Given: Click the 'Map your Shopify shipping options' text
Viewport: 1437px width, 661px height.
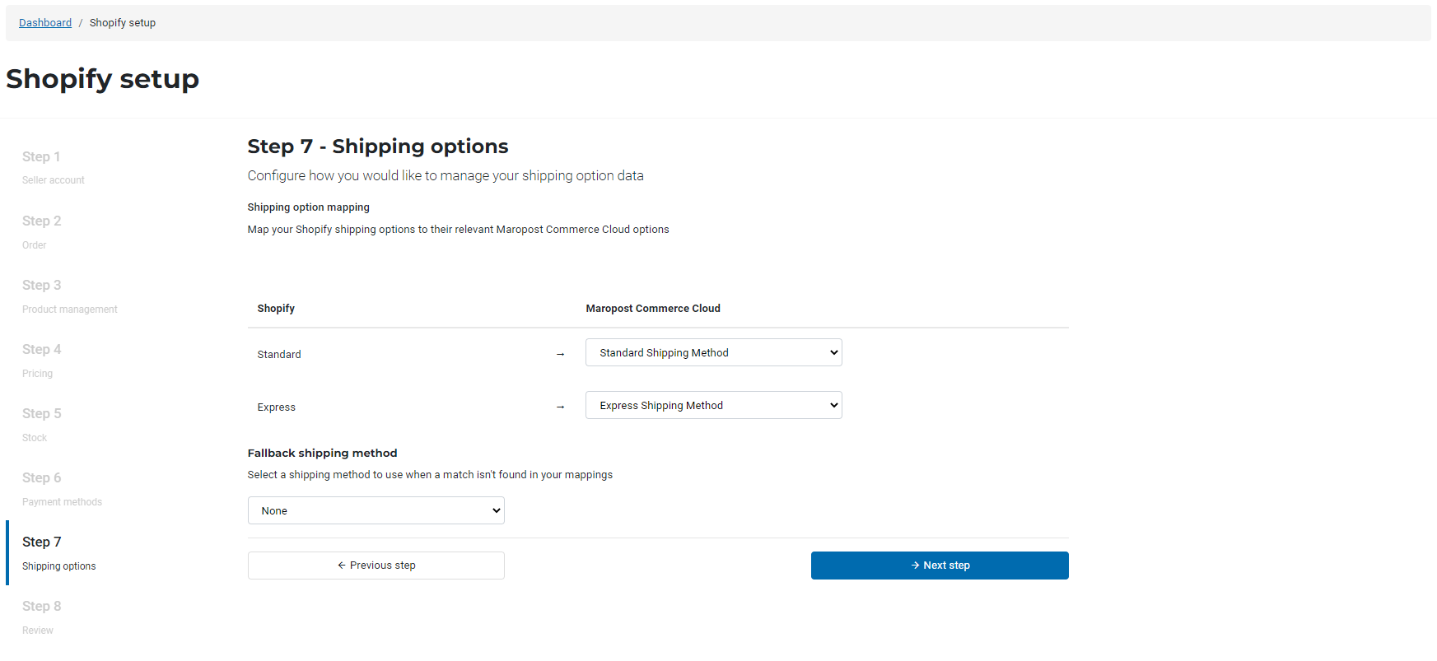Looking at the screenshot, I should pos(459,230).
